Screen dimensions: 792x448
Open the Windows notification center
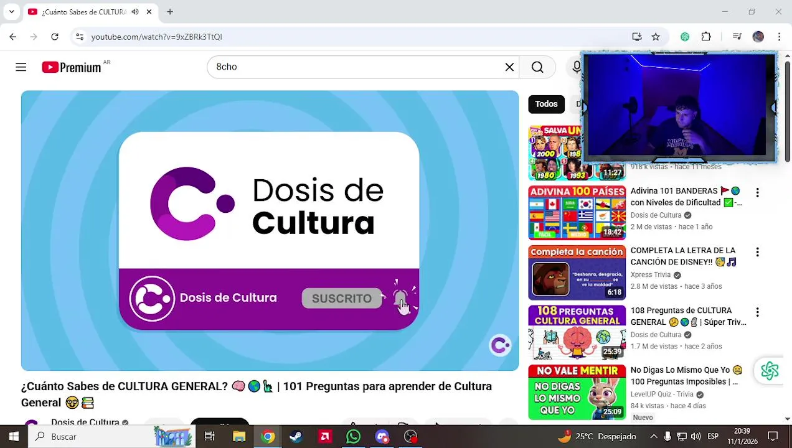click(x=773, y=437)
